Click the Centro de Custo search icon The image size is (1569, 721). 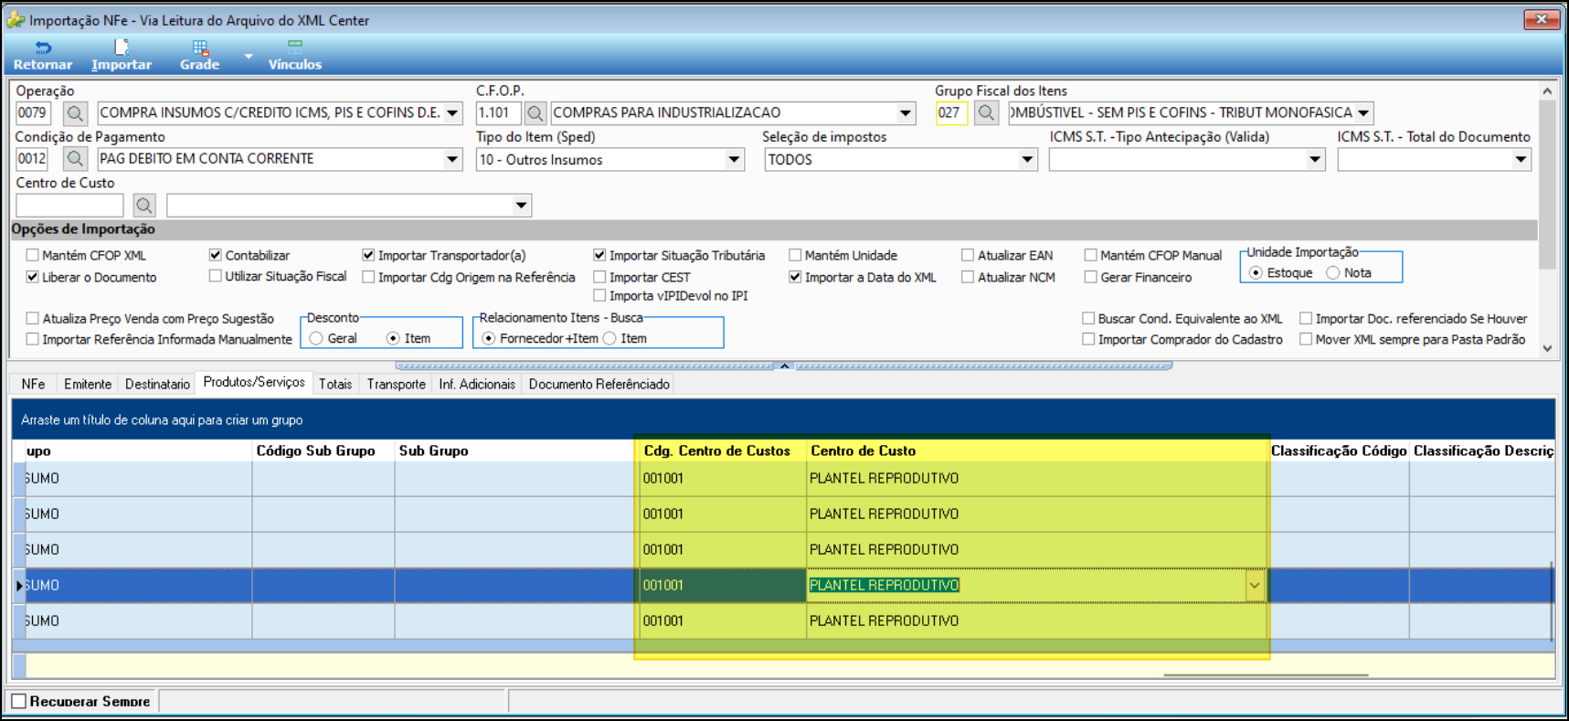click(143, 206)
